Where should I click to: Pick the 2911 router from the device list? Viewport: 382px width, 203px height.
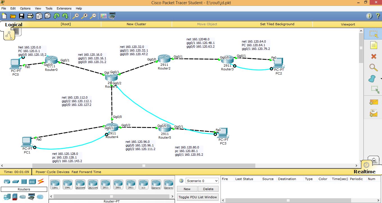131,185
